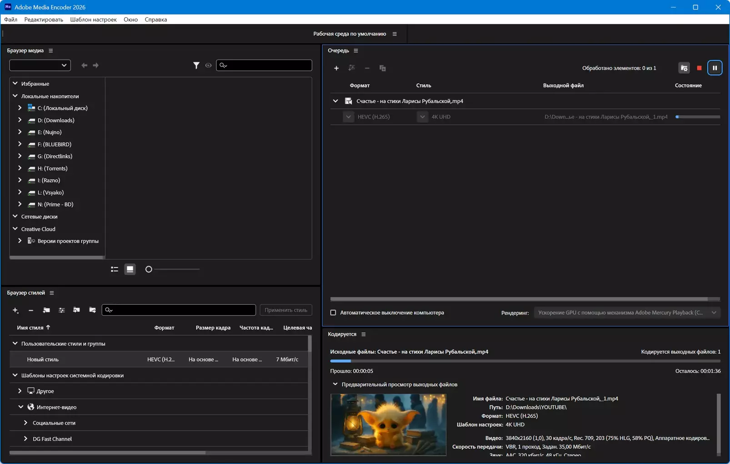
Task: Open the Файл menu
Action: 10,20
